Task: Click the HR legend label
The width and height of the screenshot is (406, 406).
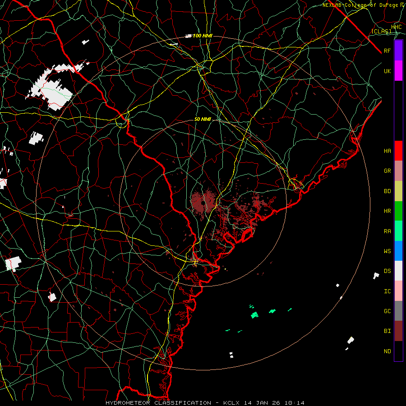Action: pos(388,211)
